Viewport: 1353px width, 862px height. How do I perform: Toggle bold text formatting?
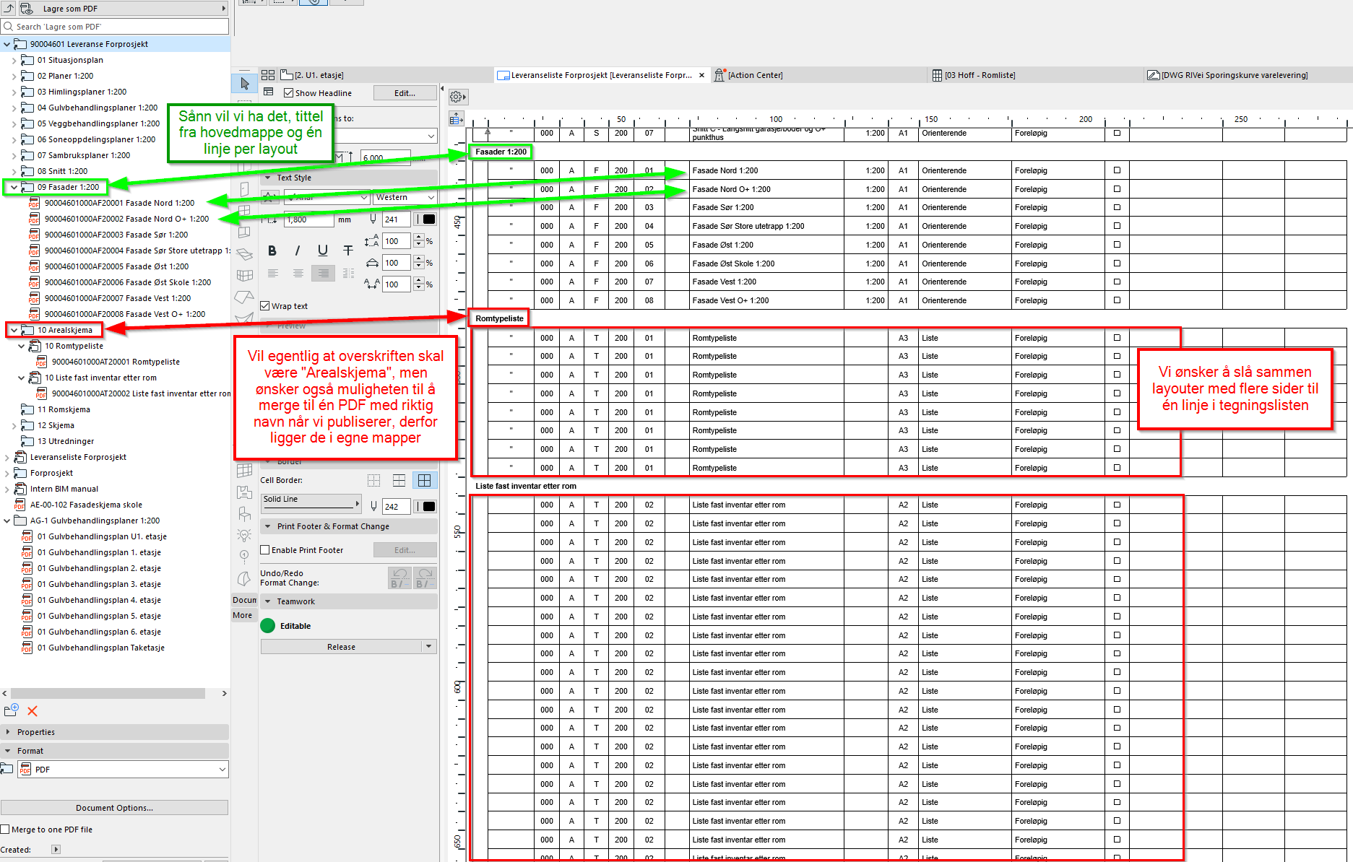(x=272, y=251)
